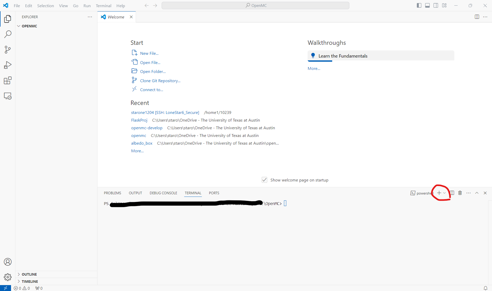This screenshot has height=291, width=492.
Task: Open the Go menu
Action: point(75,6)
